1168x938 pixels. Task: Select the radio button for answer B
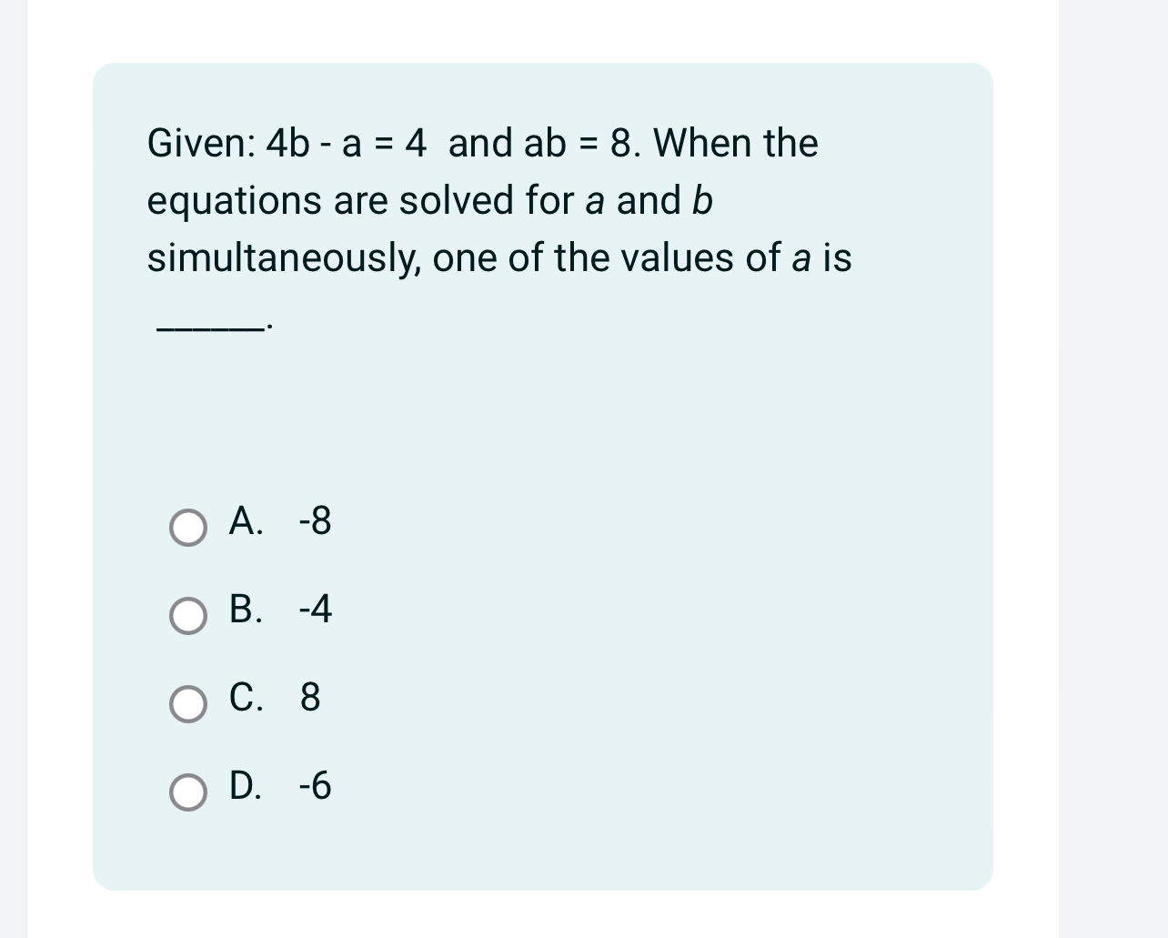click(x=189, y=617)
